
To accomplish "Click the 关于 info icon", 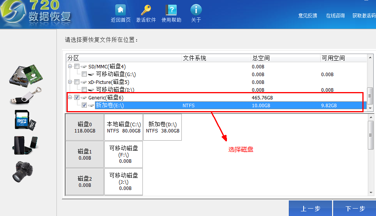I will pos(196,10).
